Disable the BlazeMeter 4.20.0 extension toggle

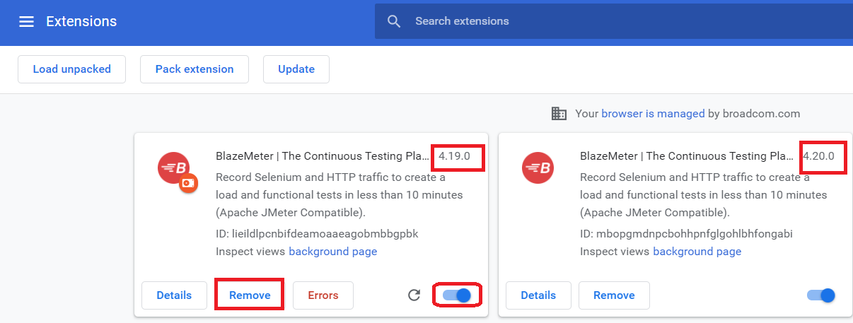(x=820, y=295)
